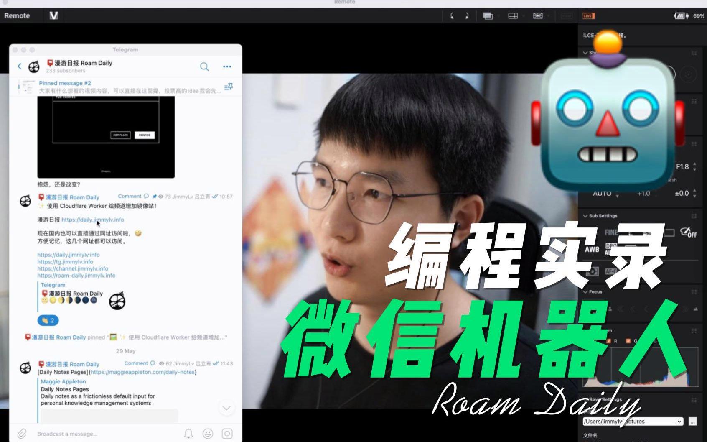Click the RGB histogram graph
This screenshot has height=442, width=707.
(641, 366)
